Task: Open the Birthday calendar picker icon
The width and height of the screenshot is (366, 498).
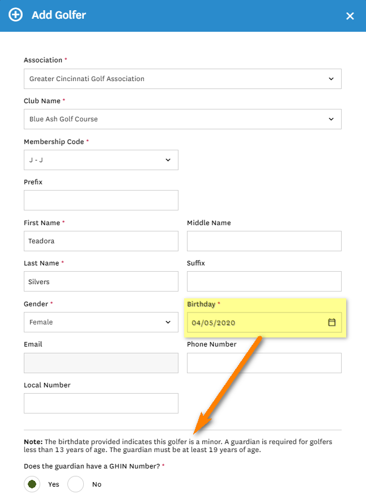Action: 332,322
